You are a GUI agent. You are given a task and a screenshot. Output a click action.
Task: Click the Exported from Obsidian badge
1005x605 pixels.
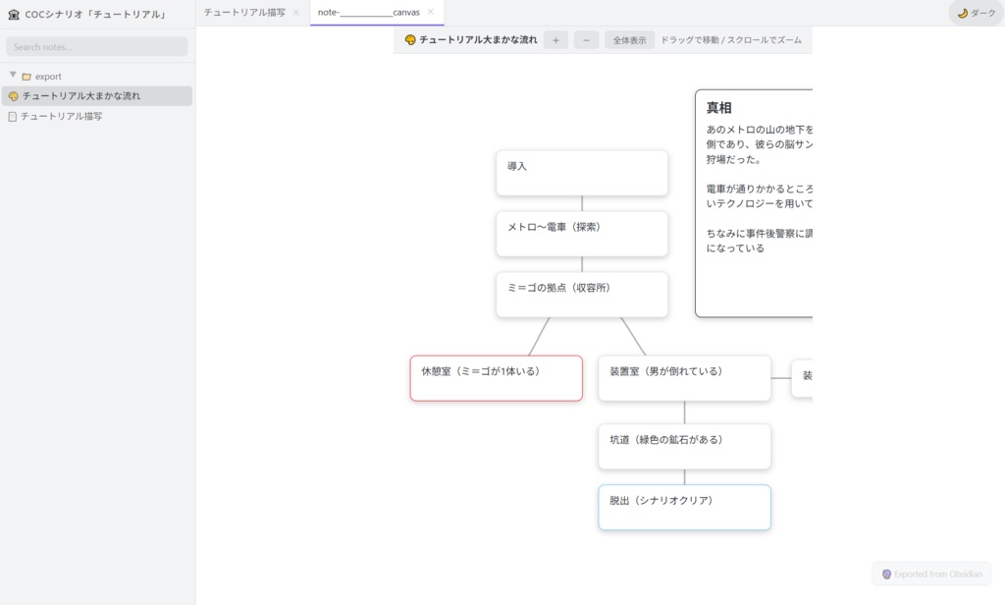(x=930, y=574)
